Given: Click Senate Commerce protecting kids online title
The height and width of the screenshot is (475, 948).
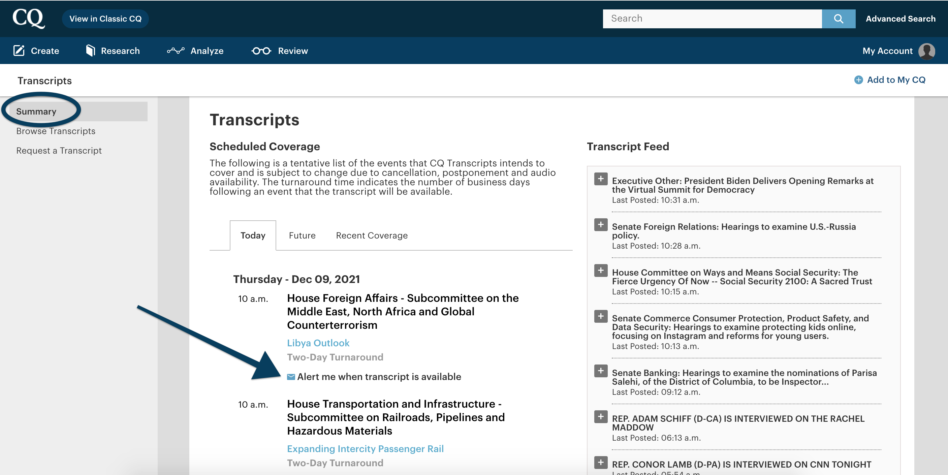Looking at the screenshot, I should [740, 327].
